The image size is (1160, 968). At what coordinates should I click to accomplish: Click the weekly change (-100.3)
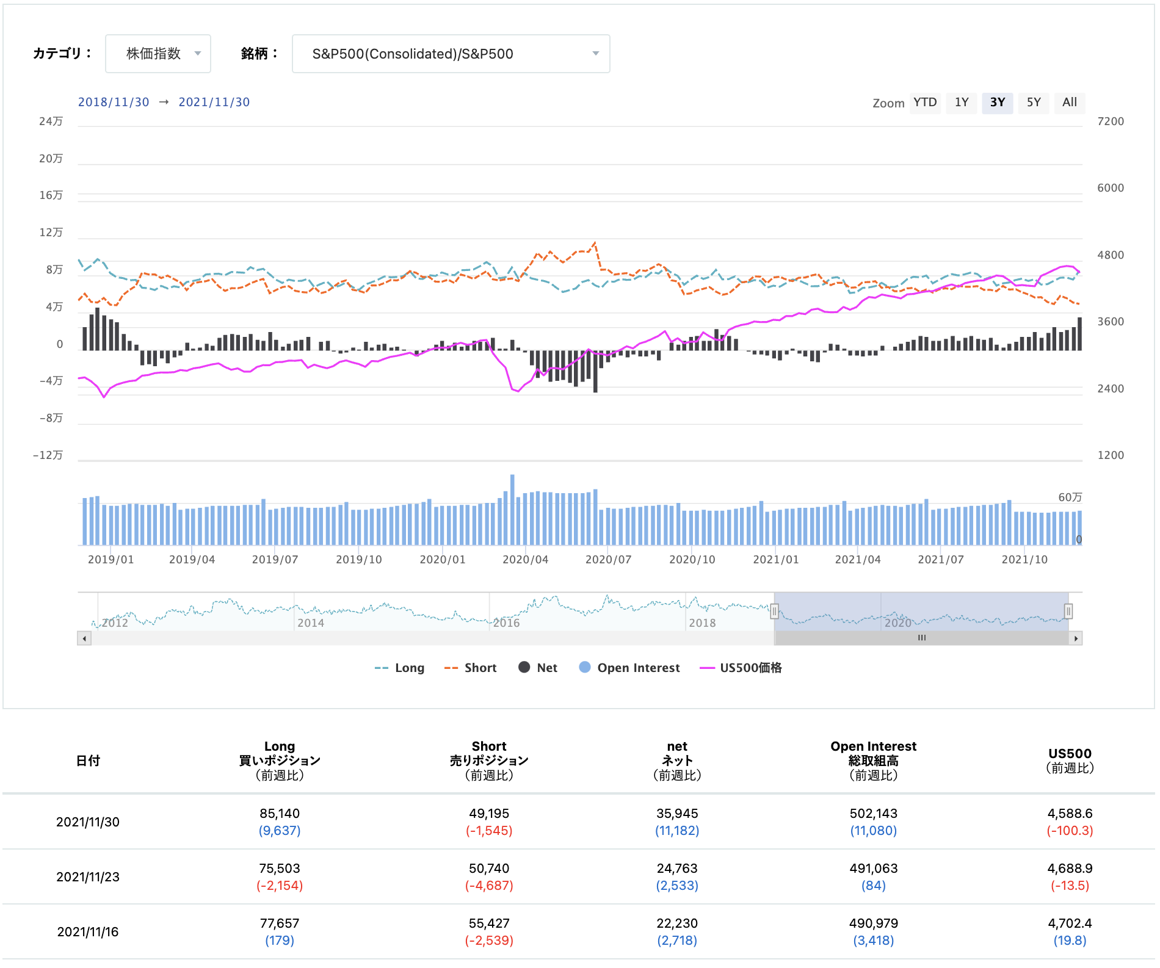(x=1070, y=831)
